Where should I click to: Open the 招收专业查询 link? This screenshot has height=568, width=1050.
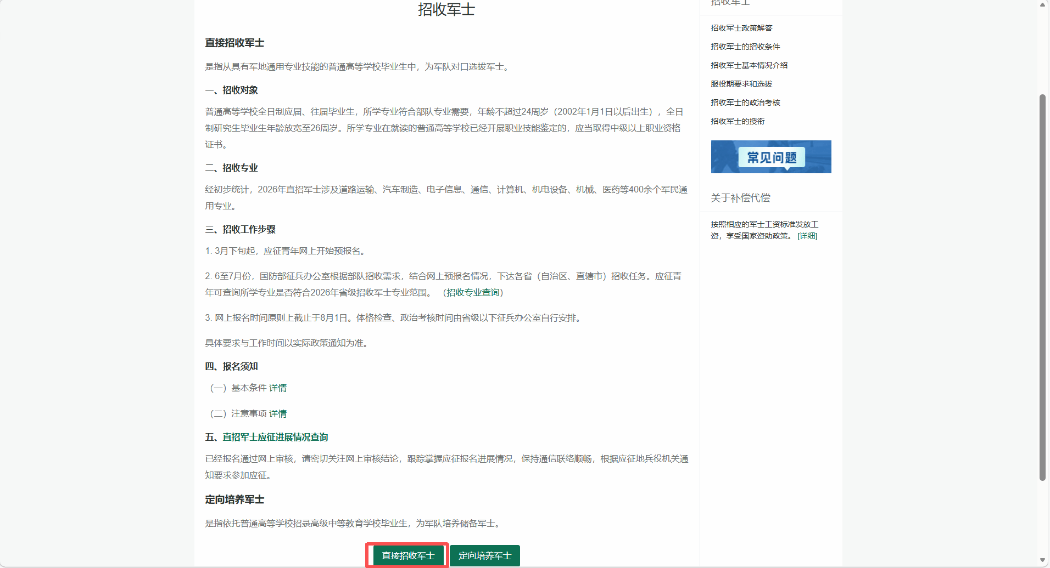473,293
